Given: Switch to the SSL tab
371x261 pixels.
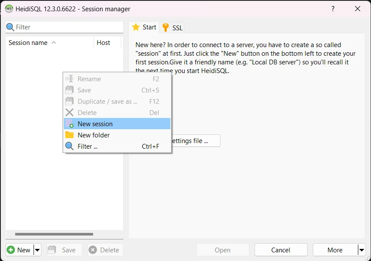Looking at the screenshot, I should [172, 28].
